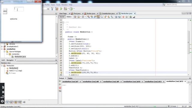This screenshot has height=108, width=192.
Task: Open the run configuration dropdown in the main toolbar
Action: pos(48,9)
